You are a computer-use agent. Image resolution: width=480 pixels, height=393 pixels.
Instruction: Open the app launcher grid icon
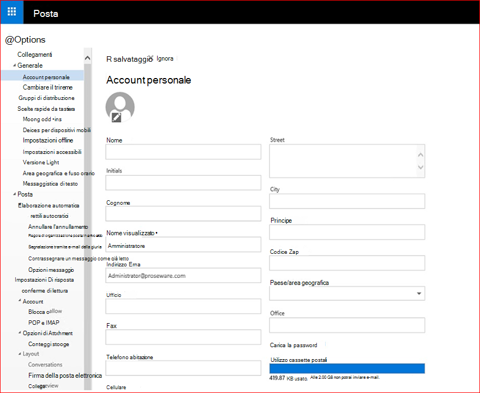point(11,11)
